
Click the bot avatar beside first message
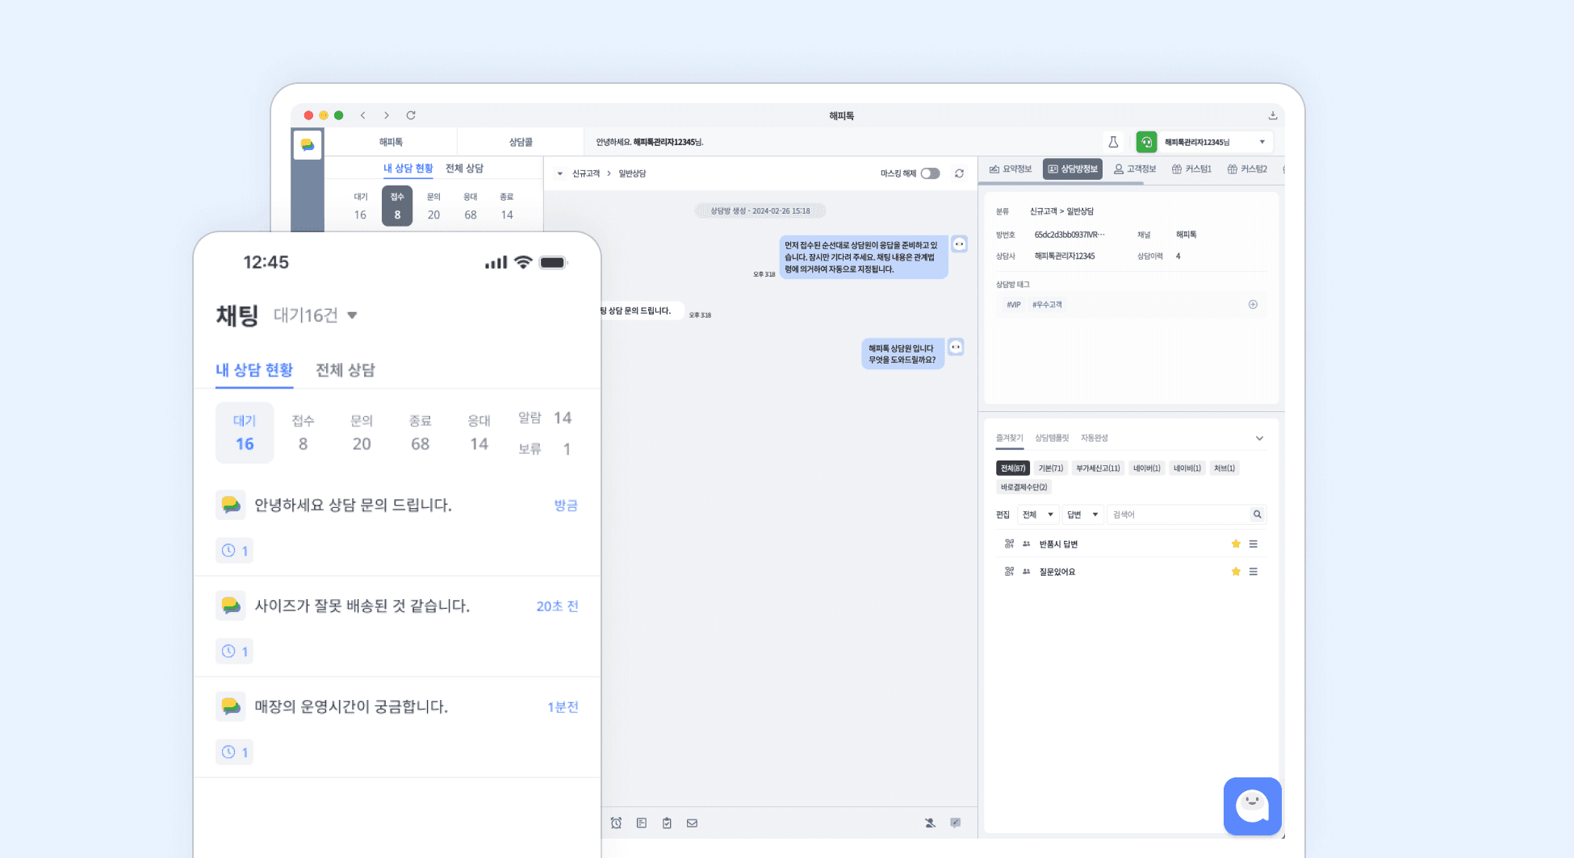click(959, 244)
